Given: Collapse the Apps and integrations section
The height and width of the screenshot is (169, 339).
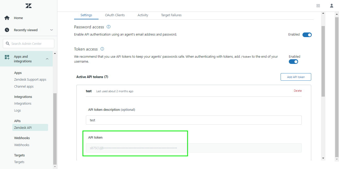Looking at the screenshot, I should [x=47, y=59].
